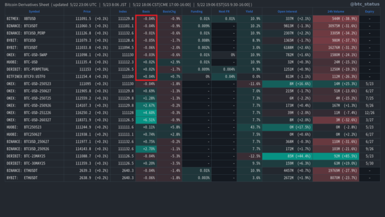Click the Yield column header
This screenshot has height=217, width=385.
click(249, 11)
